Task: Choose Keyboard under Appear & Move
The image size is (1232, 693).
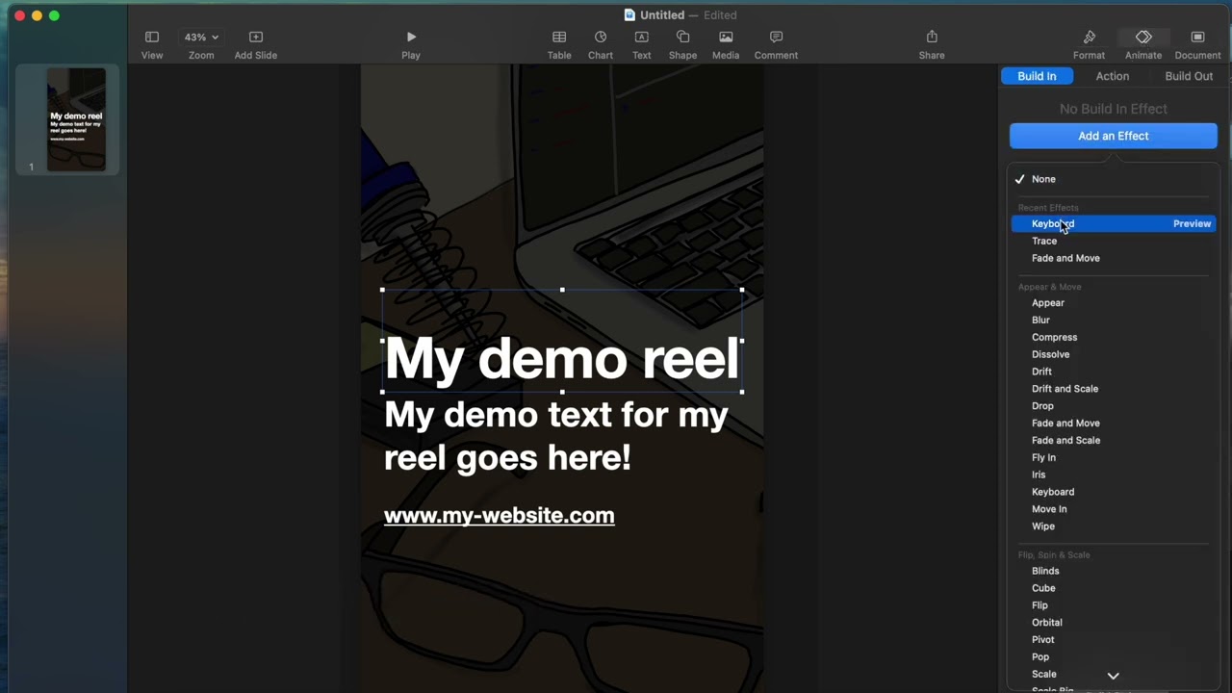Action: coord(1053,492)
